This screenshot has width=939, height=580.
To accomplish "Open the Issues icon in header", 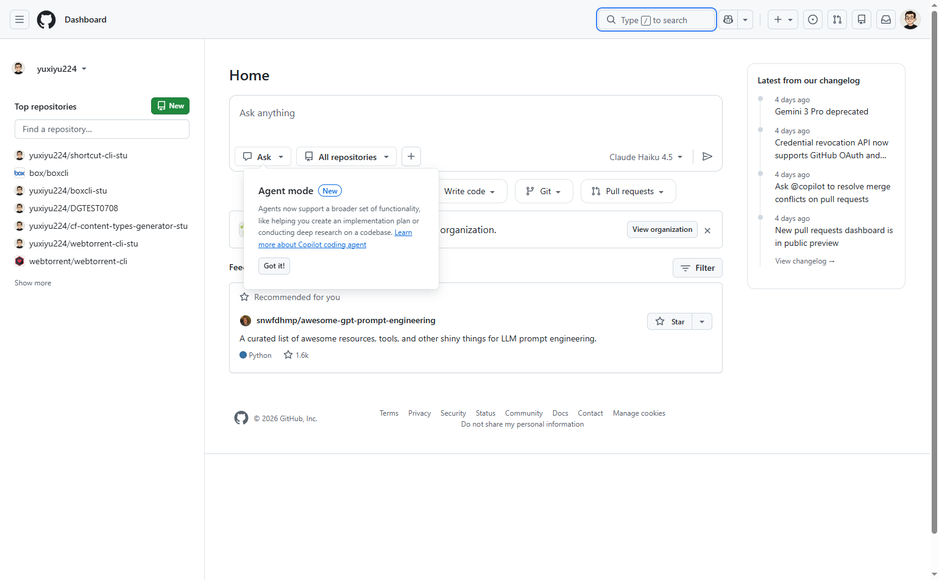I will pos(813,19).
